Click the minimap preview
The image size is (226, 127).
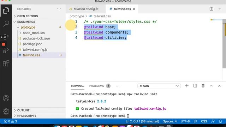[x=216, y=20]
